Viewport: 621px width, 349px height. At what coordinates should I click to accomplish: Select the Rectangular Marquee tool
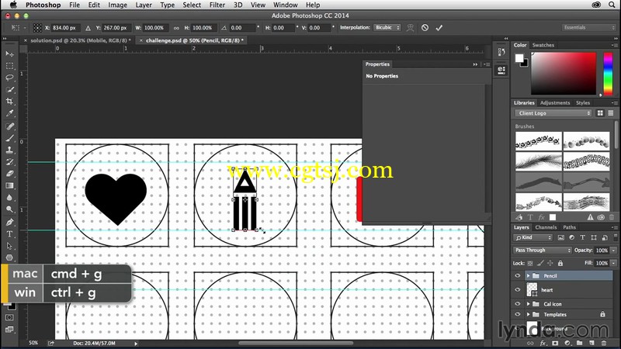pyautogui.click(x=9, y=66)
